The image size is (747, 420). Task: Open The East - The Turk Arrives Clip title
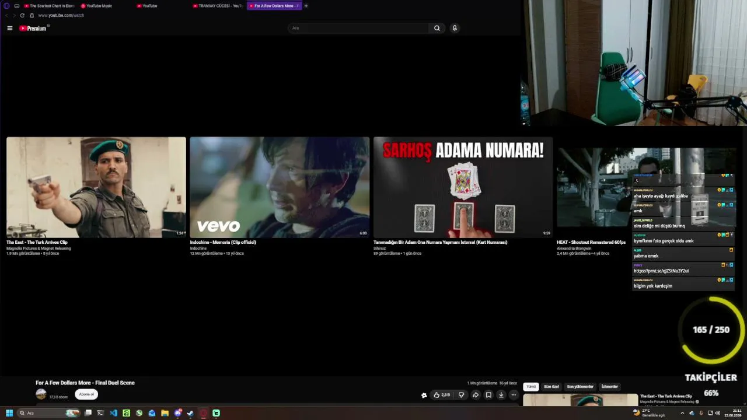tap(37, 242)
